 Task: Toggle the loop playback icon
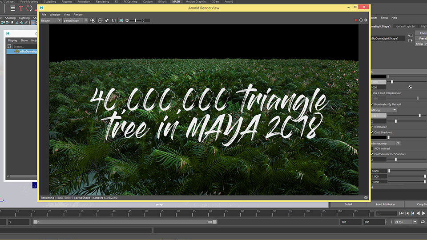(x=423, y=222)
